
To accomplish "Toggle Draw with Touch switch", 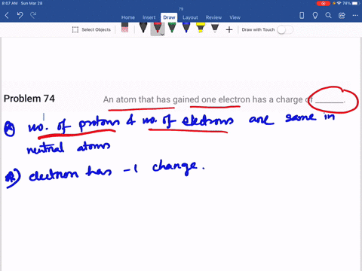I will click(x=285, y=29).
